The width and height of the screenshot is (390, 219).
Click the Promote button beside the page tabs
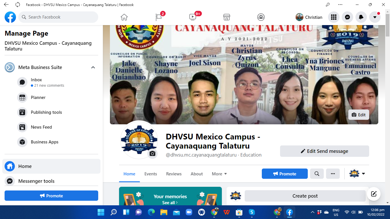tap(285, 174)
